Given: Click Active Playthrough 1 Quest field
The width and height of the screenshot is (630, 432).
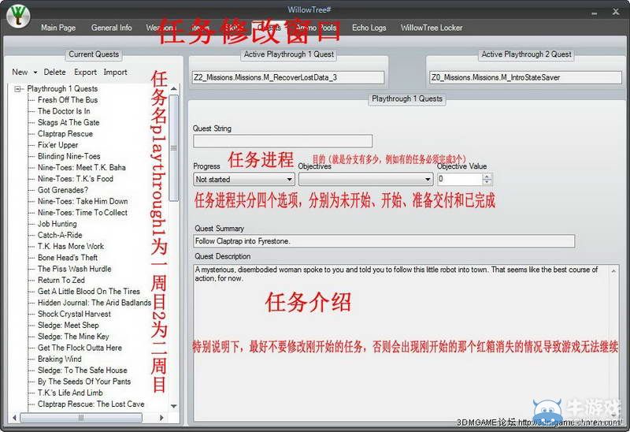Looking at the screenshot, I should tap(288, 77).
